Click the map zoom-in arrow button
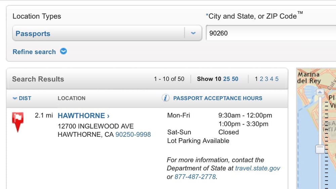This screenshot has height=189, width=336. pyautogui.click(x=320, y=92)
